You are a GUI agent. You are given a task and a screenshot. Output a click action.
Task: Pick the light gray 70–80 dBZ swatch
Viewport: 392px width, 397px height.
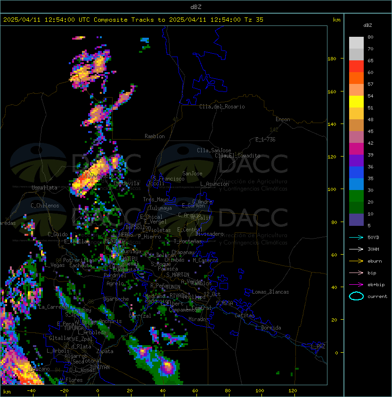[356, 43]
